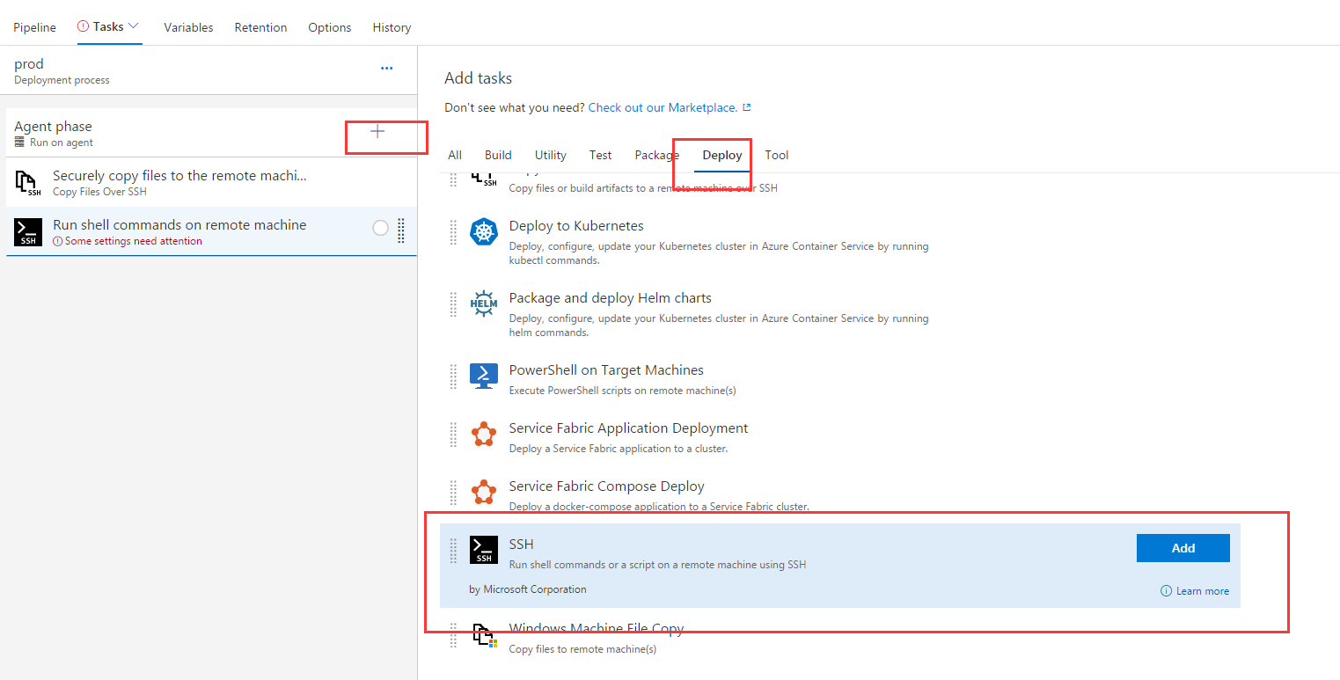
Task: Add a task to Agent phase with plus
Action: 377,131
